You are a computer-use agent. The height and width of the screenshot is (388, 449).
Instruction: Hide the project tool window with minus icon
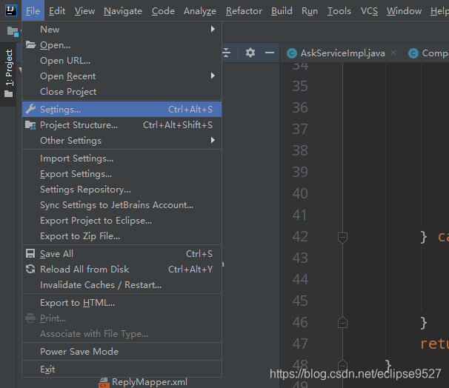(x=270, y=53)
